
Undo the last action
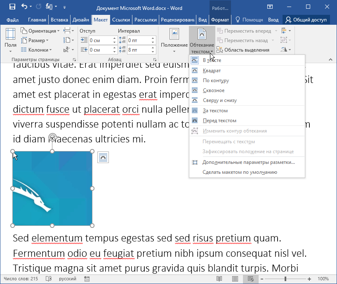coord(24,7)
